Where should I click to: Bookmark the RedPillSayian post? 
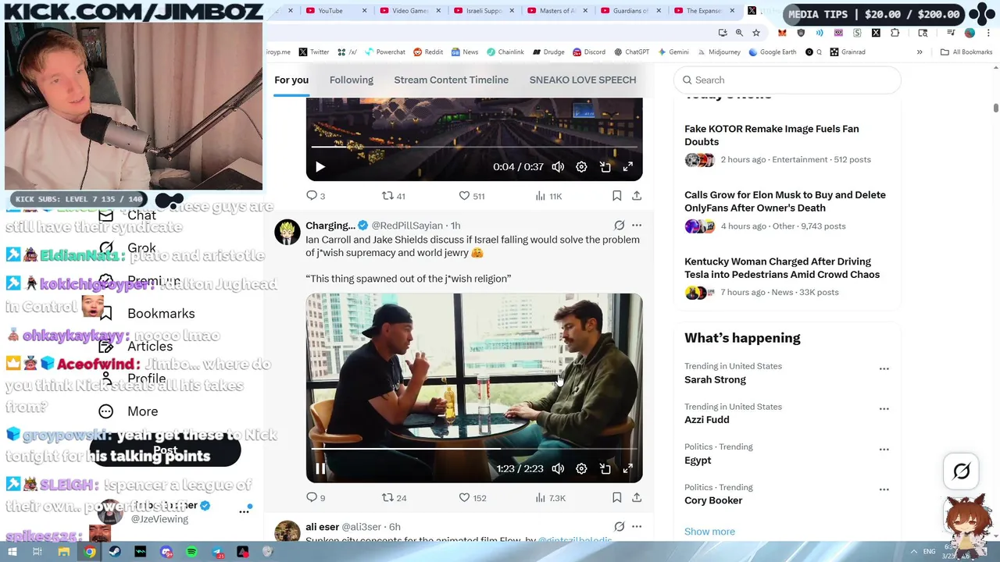point(616,498)
